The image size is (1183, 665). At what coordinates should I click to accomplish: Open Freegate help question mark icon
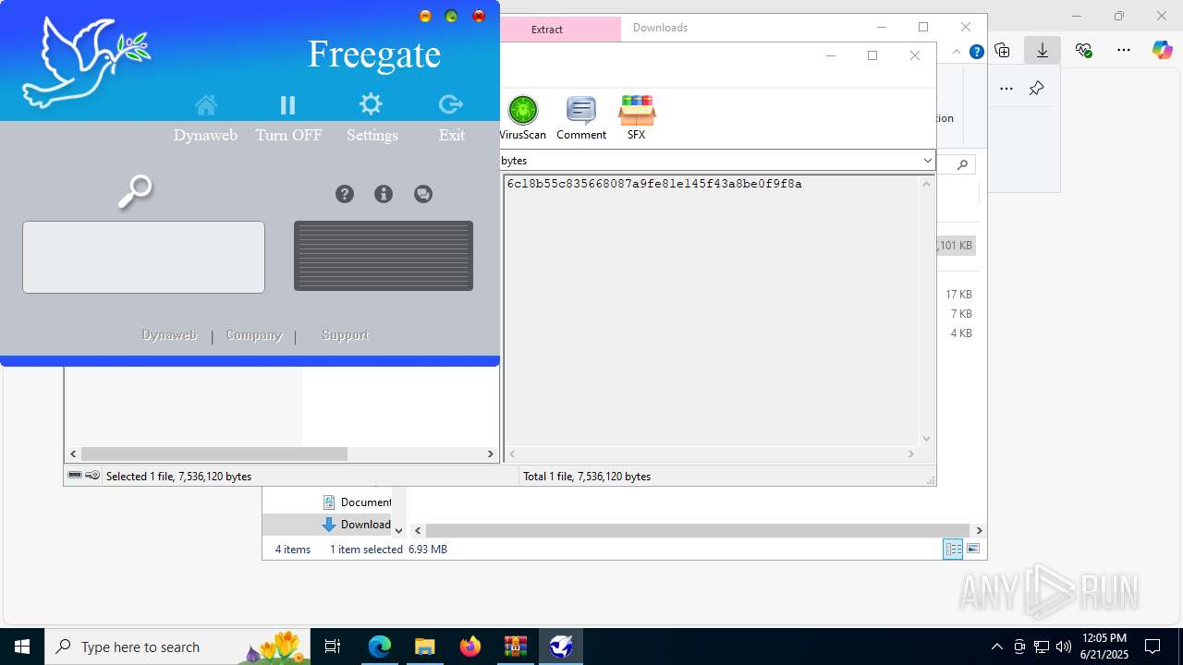[x=345, y=194]
